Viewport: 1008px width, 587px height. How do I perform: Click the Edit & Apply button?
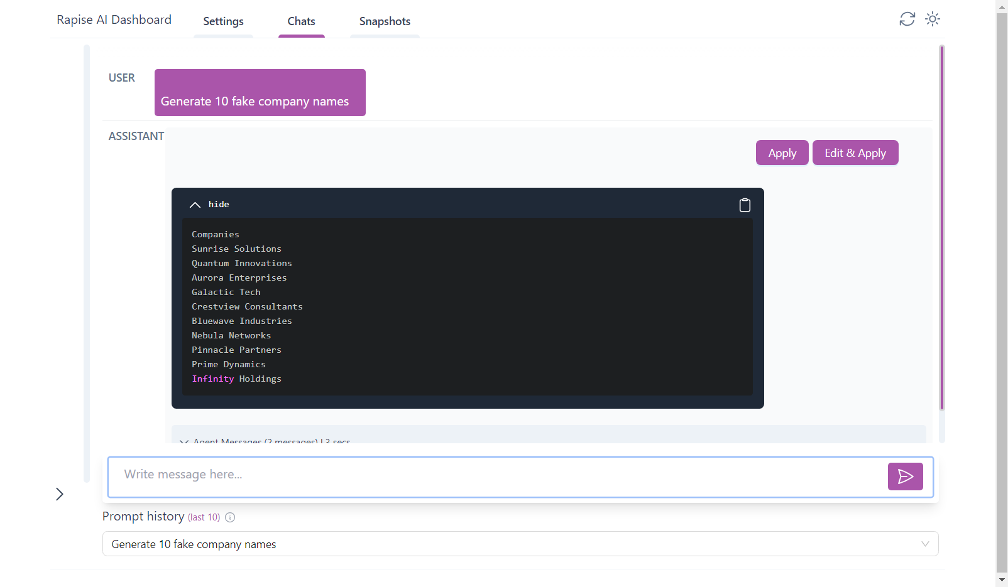click(x=855, y=153)
